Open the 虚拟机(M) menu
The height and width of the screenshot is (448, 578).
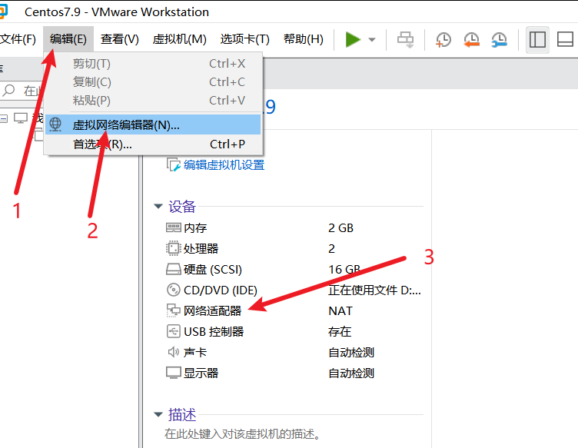click(x=180, y=39)
